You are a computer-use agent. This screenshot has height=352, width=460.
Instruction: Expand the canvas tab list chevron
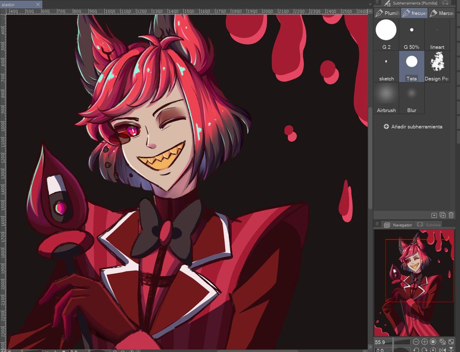[x=370, y=4]
